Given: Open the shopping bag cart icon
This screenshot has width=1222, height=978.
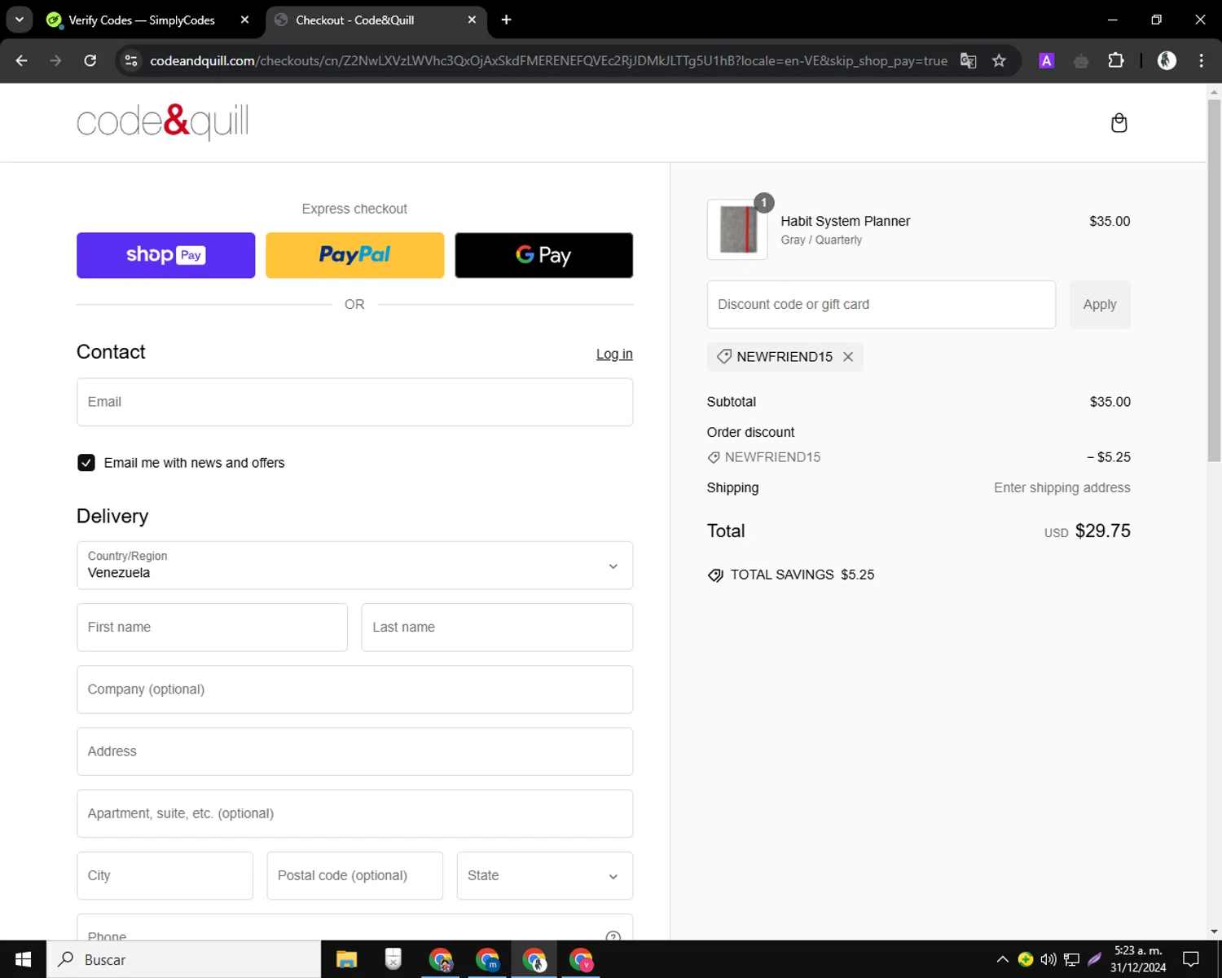Looking at the screenshot, I should tap(1119, 123).
